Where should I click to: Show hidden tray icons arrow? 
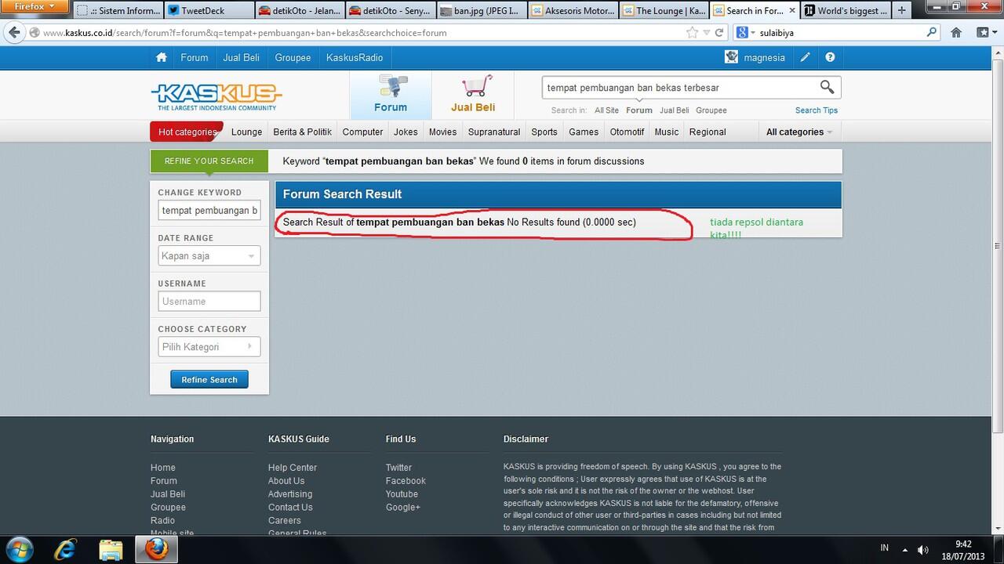tap(904, 549)
